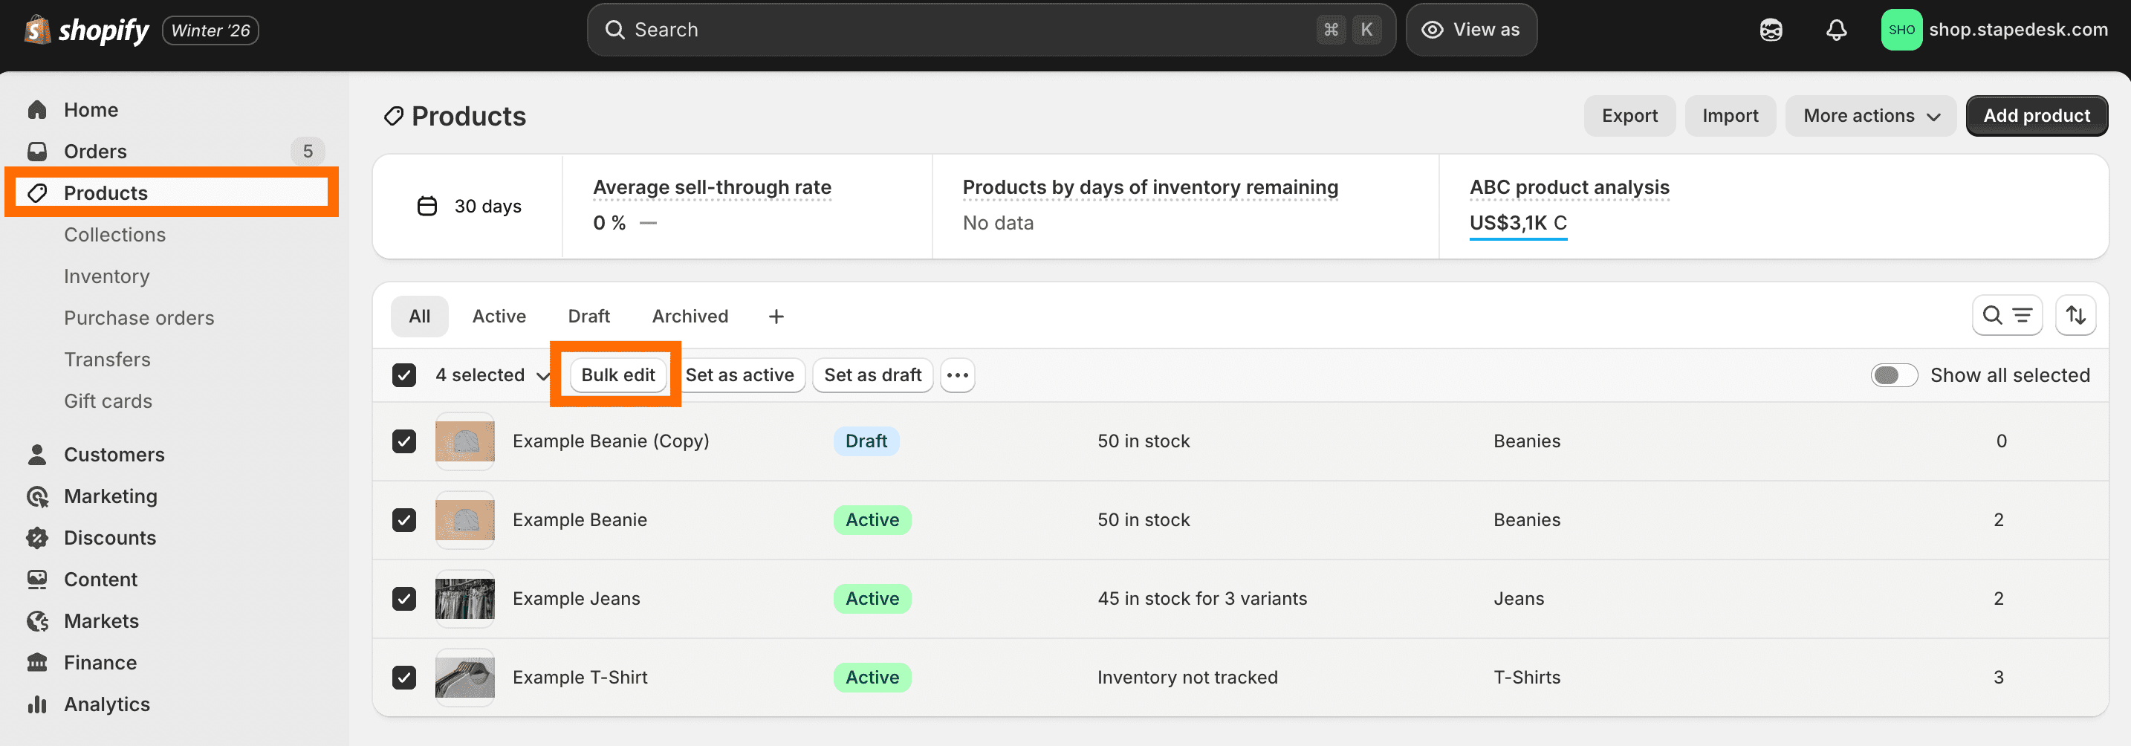Screen dimensions: 2131x746
Task: Uncheck the Example Jeans row checkbox
Action: [403, 599]
